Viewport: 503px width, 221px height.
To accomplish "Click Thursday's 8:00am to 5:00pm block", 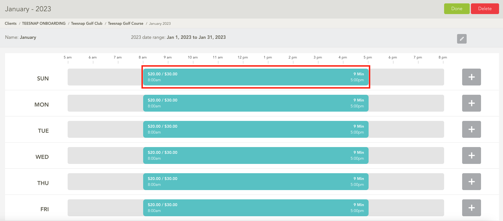I will pos(256,182).
